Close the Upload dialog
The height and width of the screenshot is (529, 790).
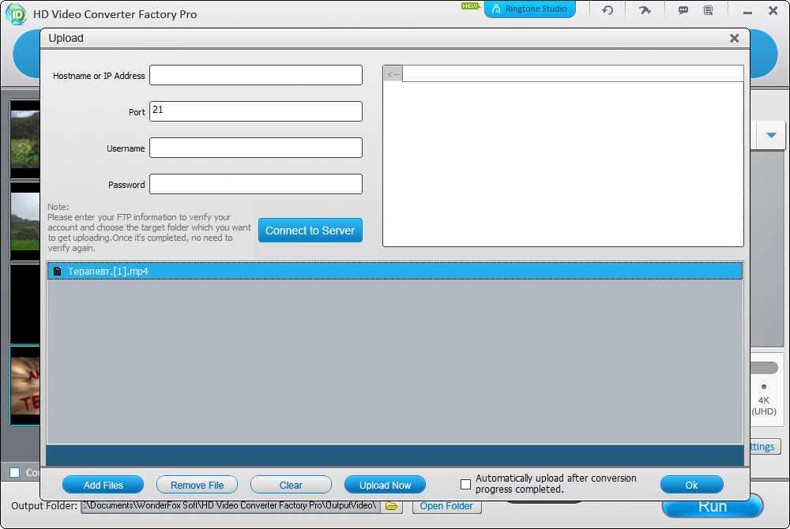point(734,38)
